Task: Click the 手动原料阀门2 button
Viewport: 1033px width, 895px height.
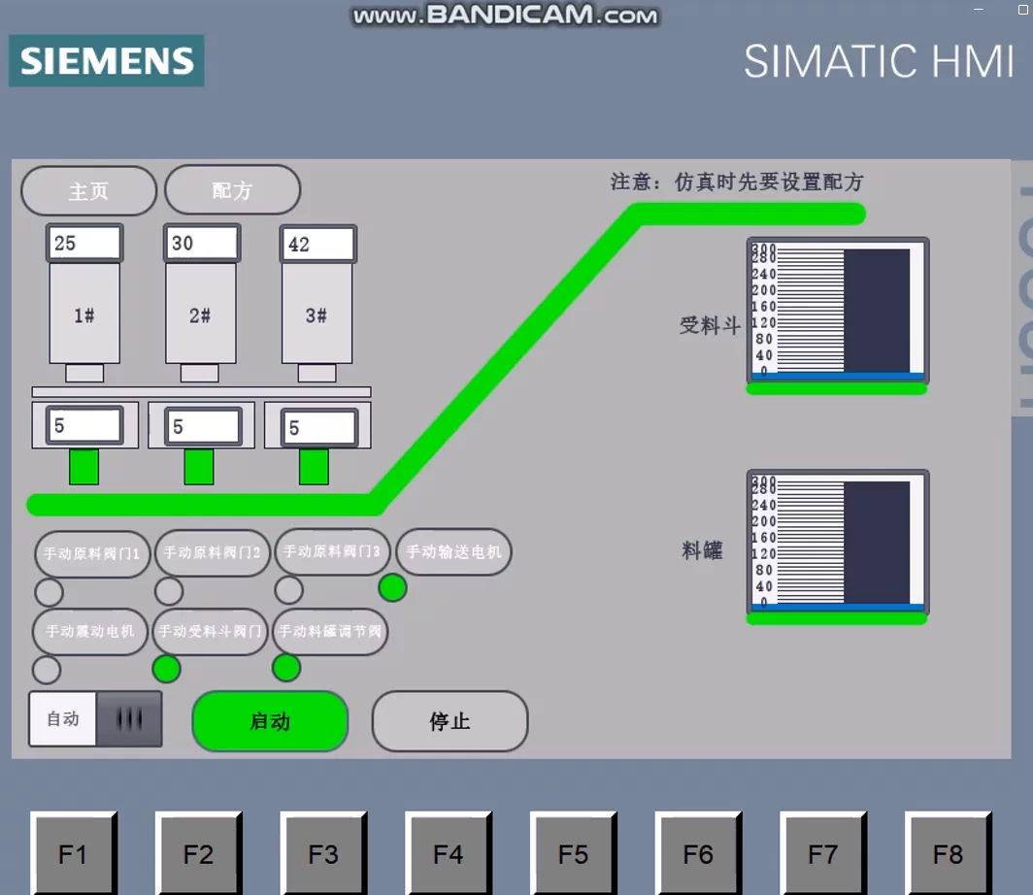Action: (x=212, y=552)
